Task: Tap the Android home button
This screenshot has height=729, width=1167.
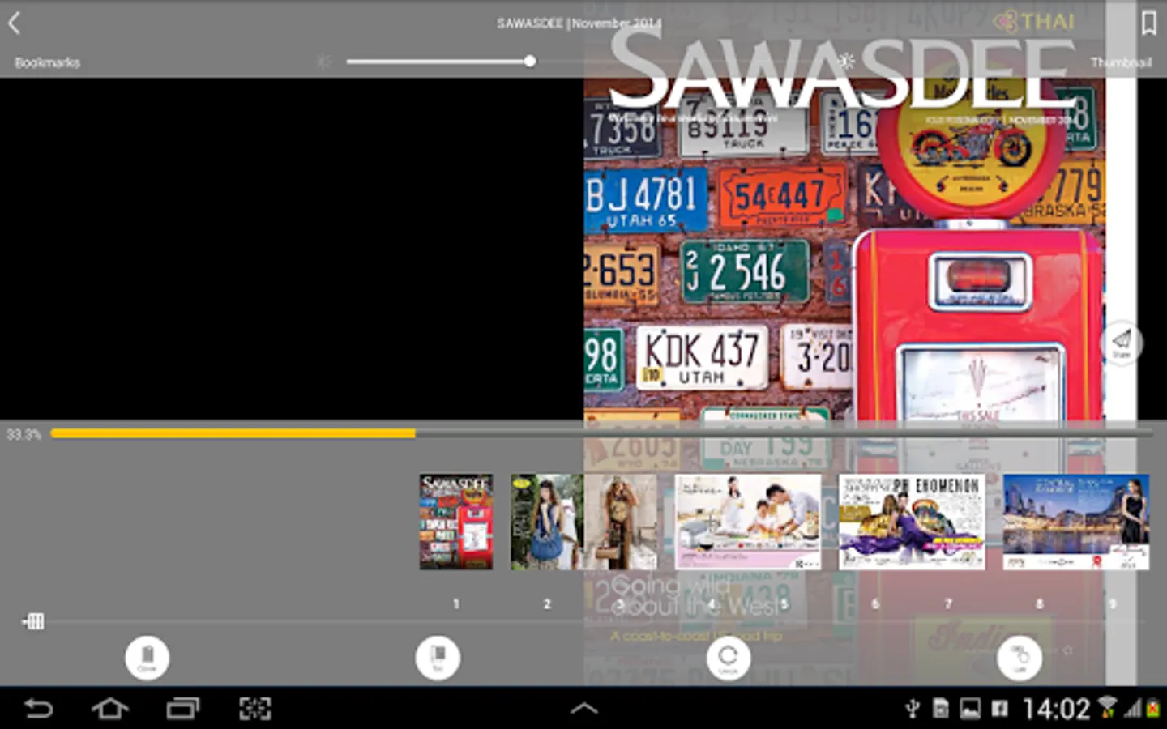Action: [x=110, y=709]
